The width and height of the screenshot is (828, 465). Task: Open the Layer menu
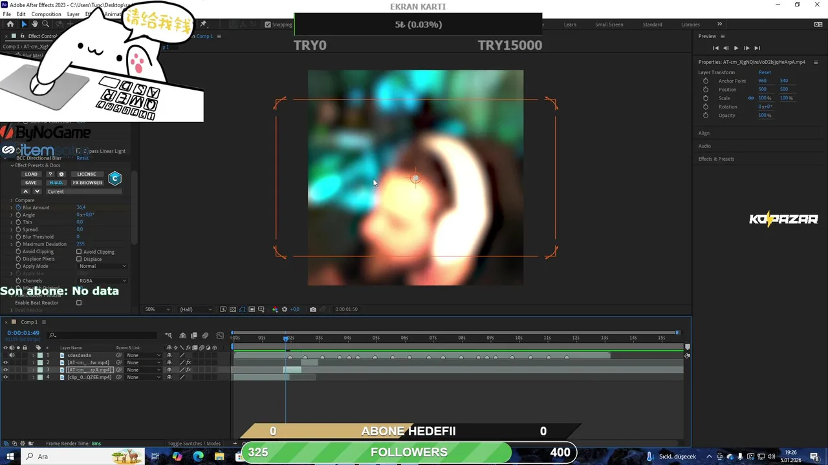click(73, 14)
